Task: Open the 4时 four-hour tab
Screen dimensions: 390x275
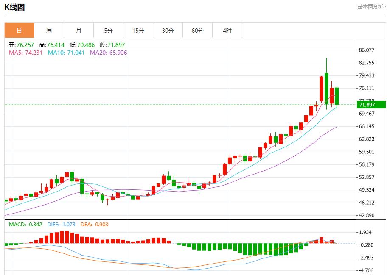Action: click(x=227, y=31)
